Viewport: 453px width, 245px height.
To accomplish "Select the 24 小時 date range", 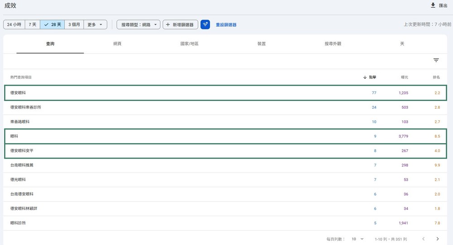I will [x=14, y=24].
